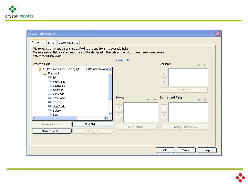This screenshot has height=186, width=248.
Task: Move Columns item down arrow
Action: (205, 65)
